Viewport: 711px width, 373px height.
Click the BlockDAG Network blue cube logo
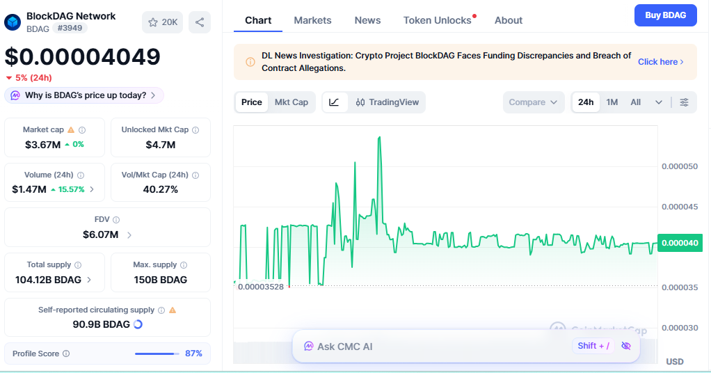13,22
